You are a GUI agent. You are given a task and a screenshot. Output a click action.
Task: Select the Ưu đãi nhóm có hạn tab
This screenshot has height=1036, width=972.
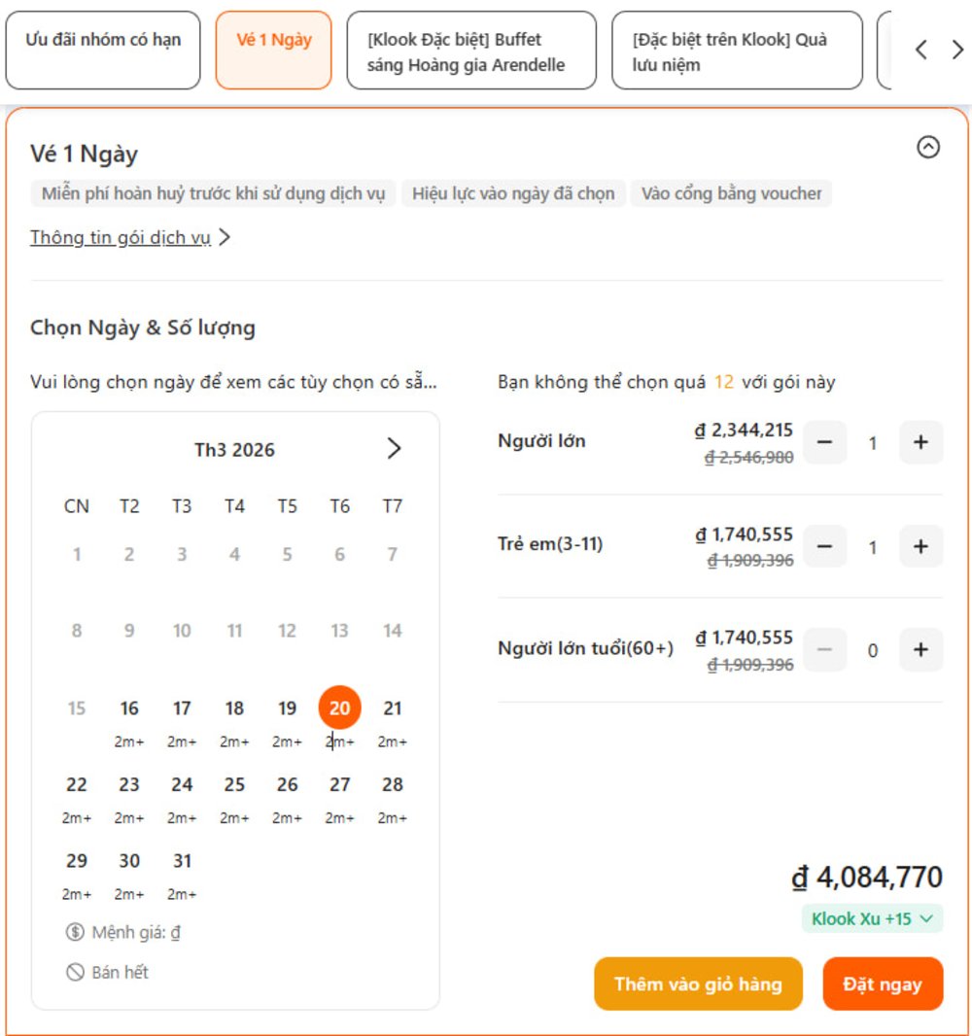pos(103,51)
